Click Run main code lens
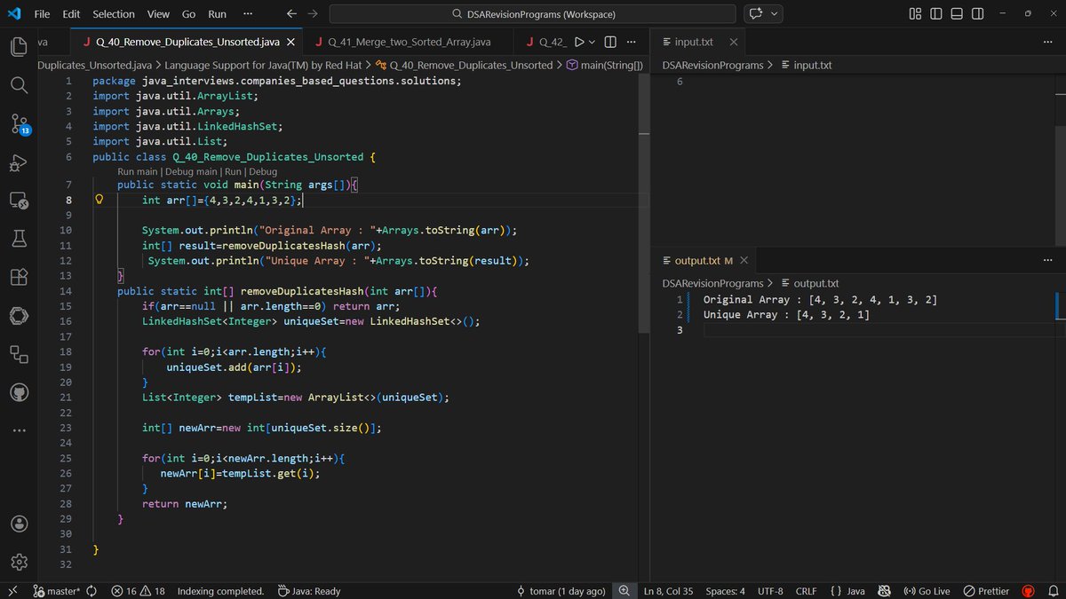The height and width of the screenshot is (599, 1066). tap(137, 171)
